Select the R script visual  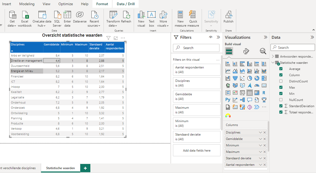pos(264,93)
